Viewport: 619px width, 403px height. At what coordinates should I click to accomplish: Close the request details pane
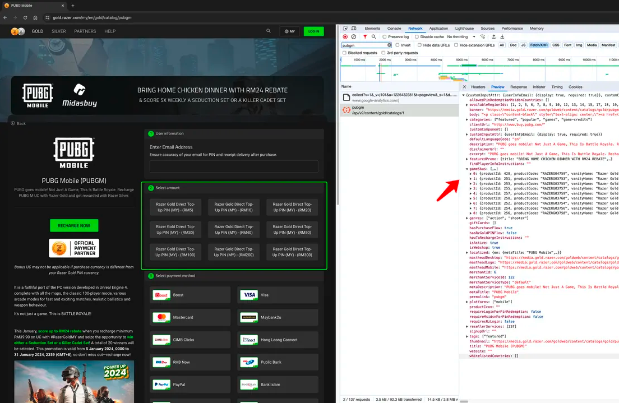point(464,87)
